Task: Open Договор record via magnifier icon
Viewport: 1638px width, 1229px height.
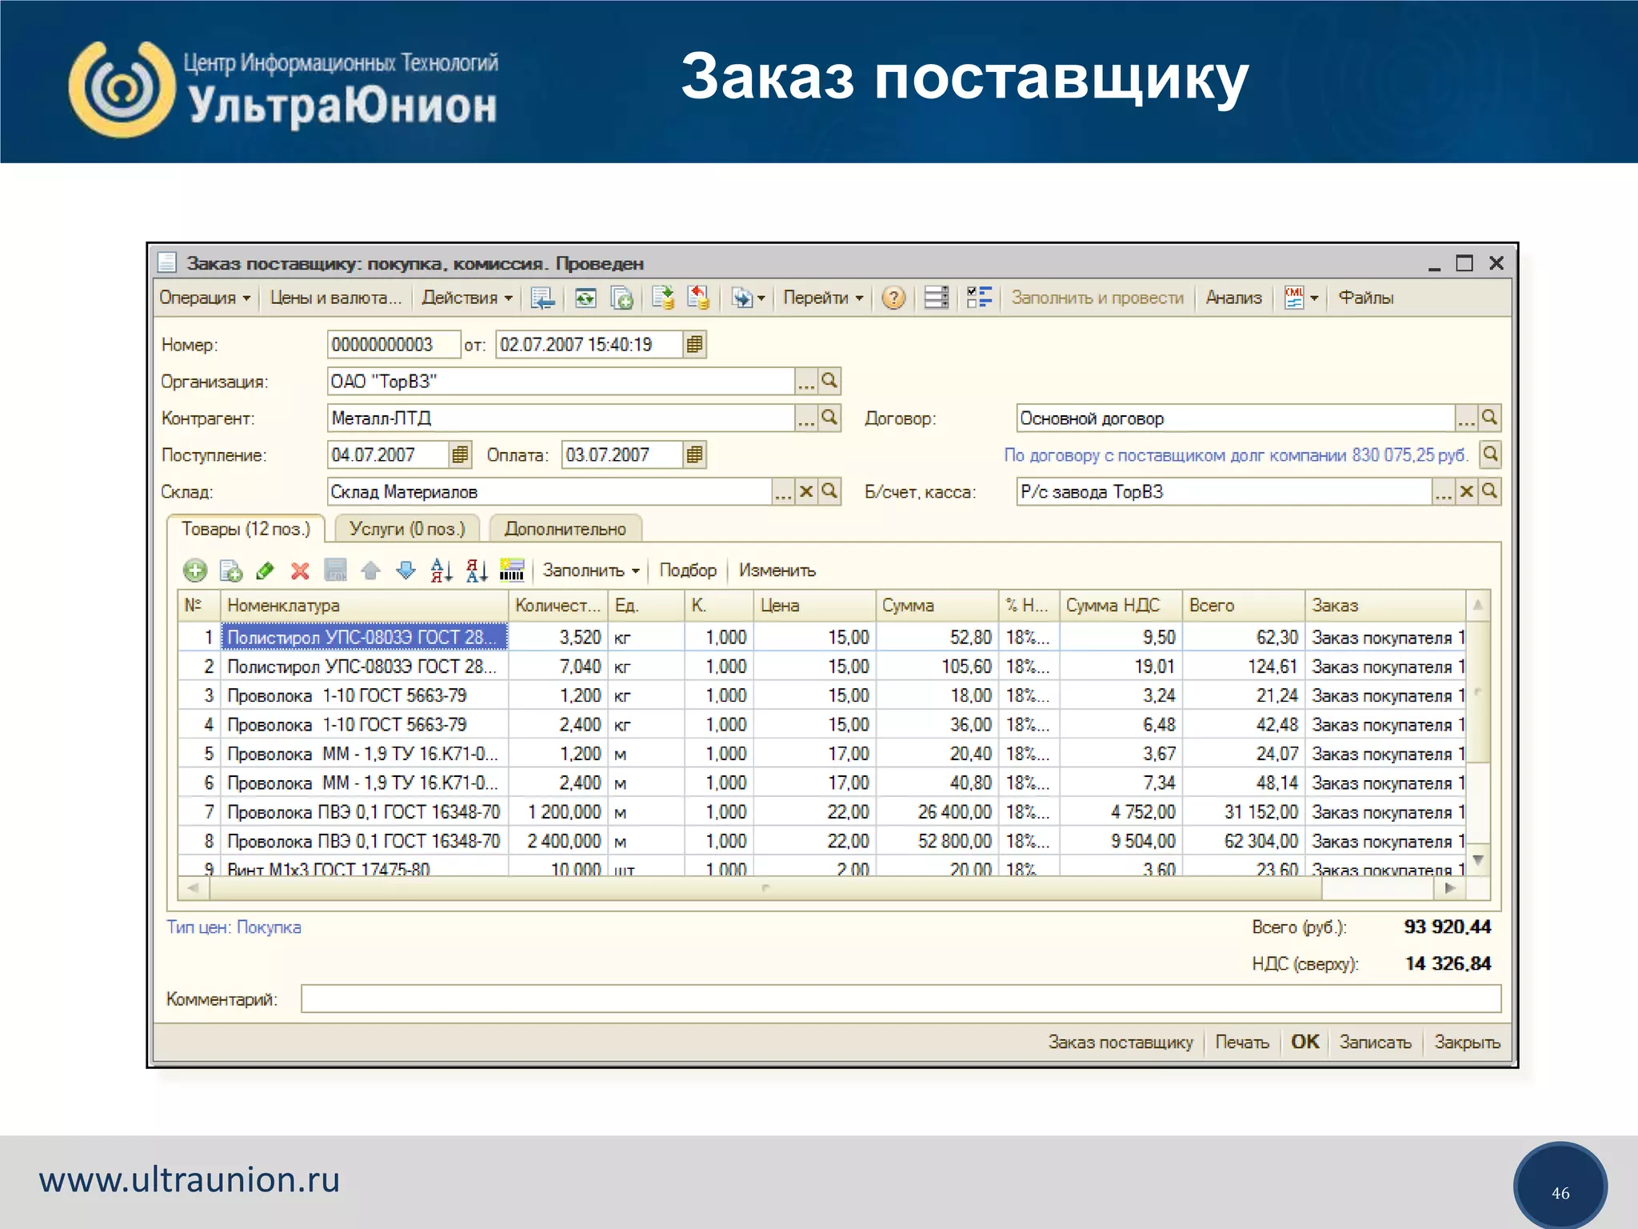Action: (x=1489, y=418)
